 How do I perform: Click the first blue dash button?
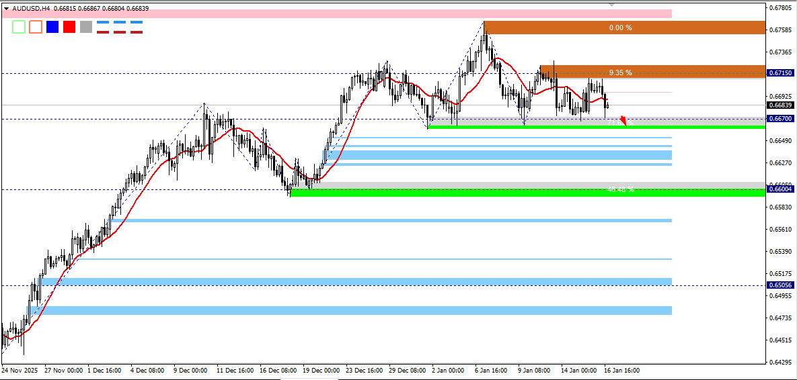click(x=103, y=22)
